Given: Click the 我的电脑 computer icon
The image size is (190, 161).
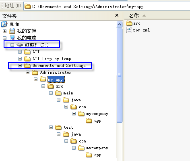Looking at the screenshot, I should click(12, 38).
